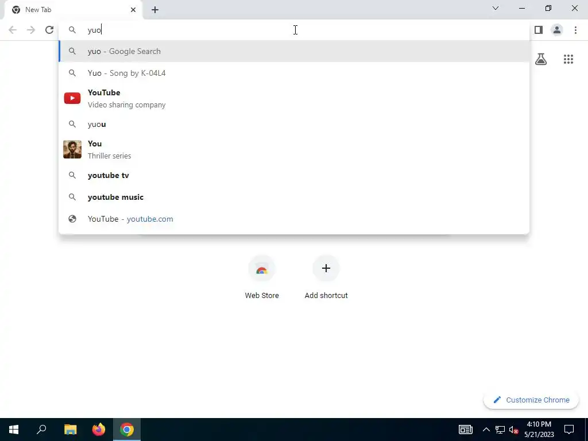Open the Chrome Labs flask icon

[x=541, y=59]
